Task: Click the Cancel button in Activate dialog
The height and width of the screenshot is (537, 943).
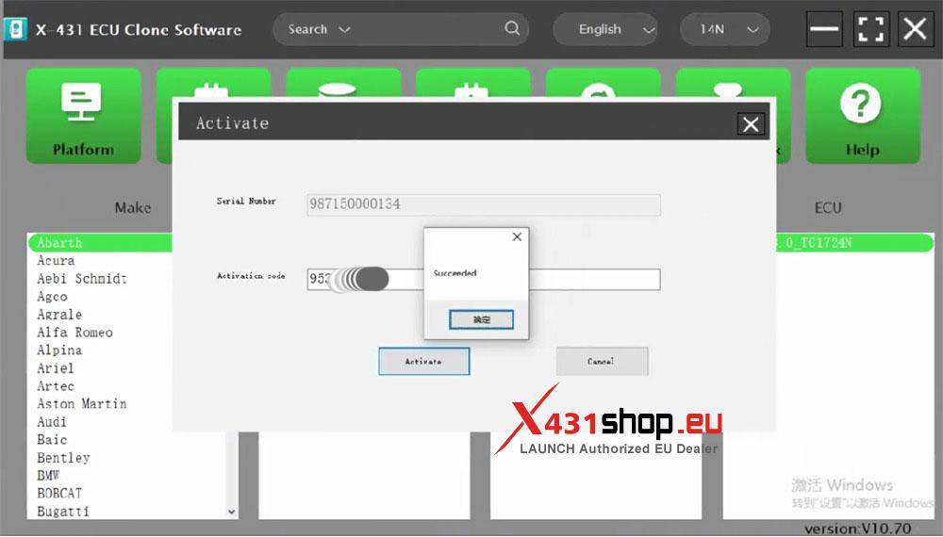Action: [602, 361]
